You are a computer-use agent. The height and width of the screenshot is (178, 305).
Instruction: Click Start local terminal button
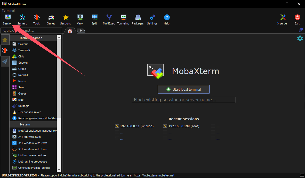tap(183, 89)
